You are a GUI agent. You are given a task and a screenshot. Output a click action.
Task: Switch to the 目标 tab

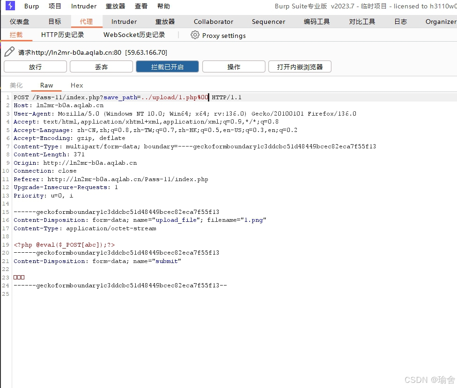click(x=55, y=22)
